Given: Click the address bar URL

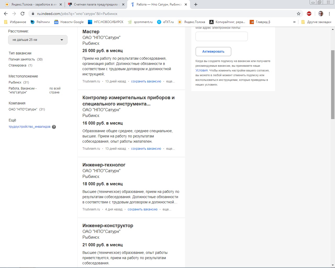Looking at the screenshot, I should point(77,14).
